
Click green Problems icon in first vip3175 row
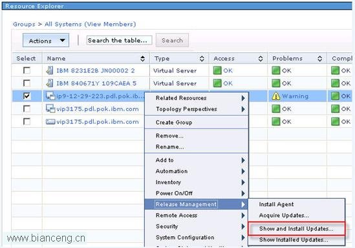tap(275, 109)
